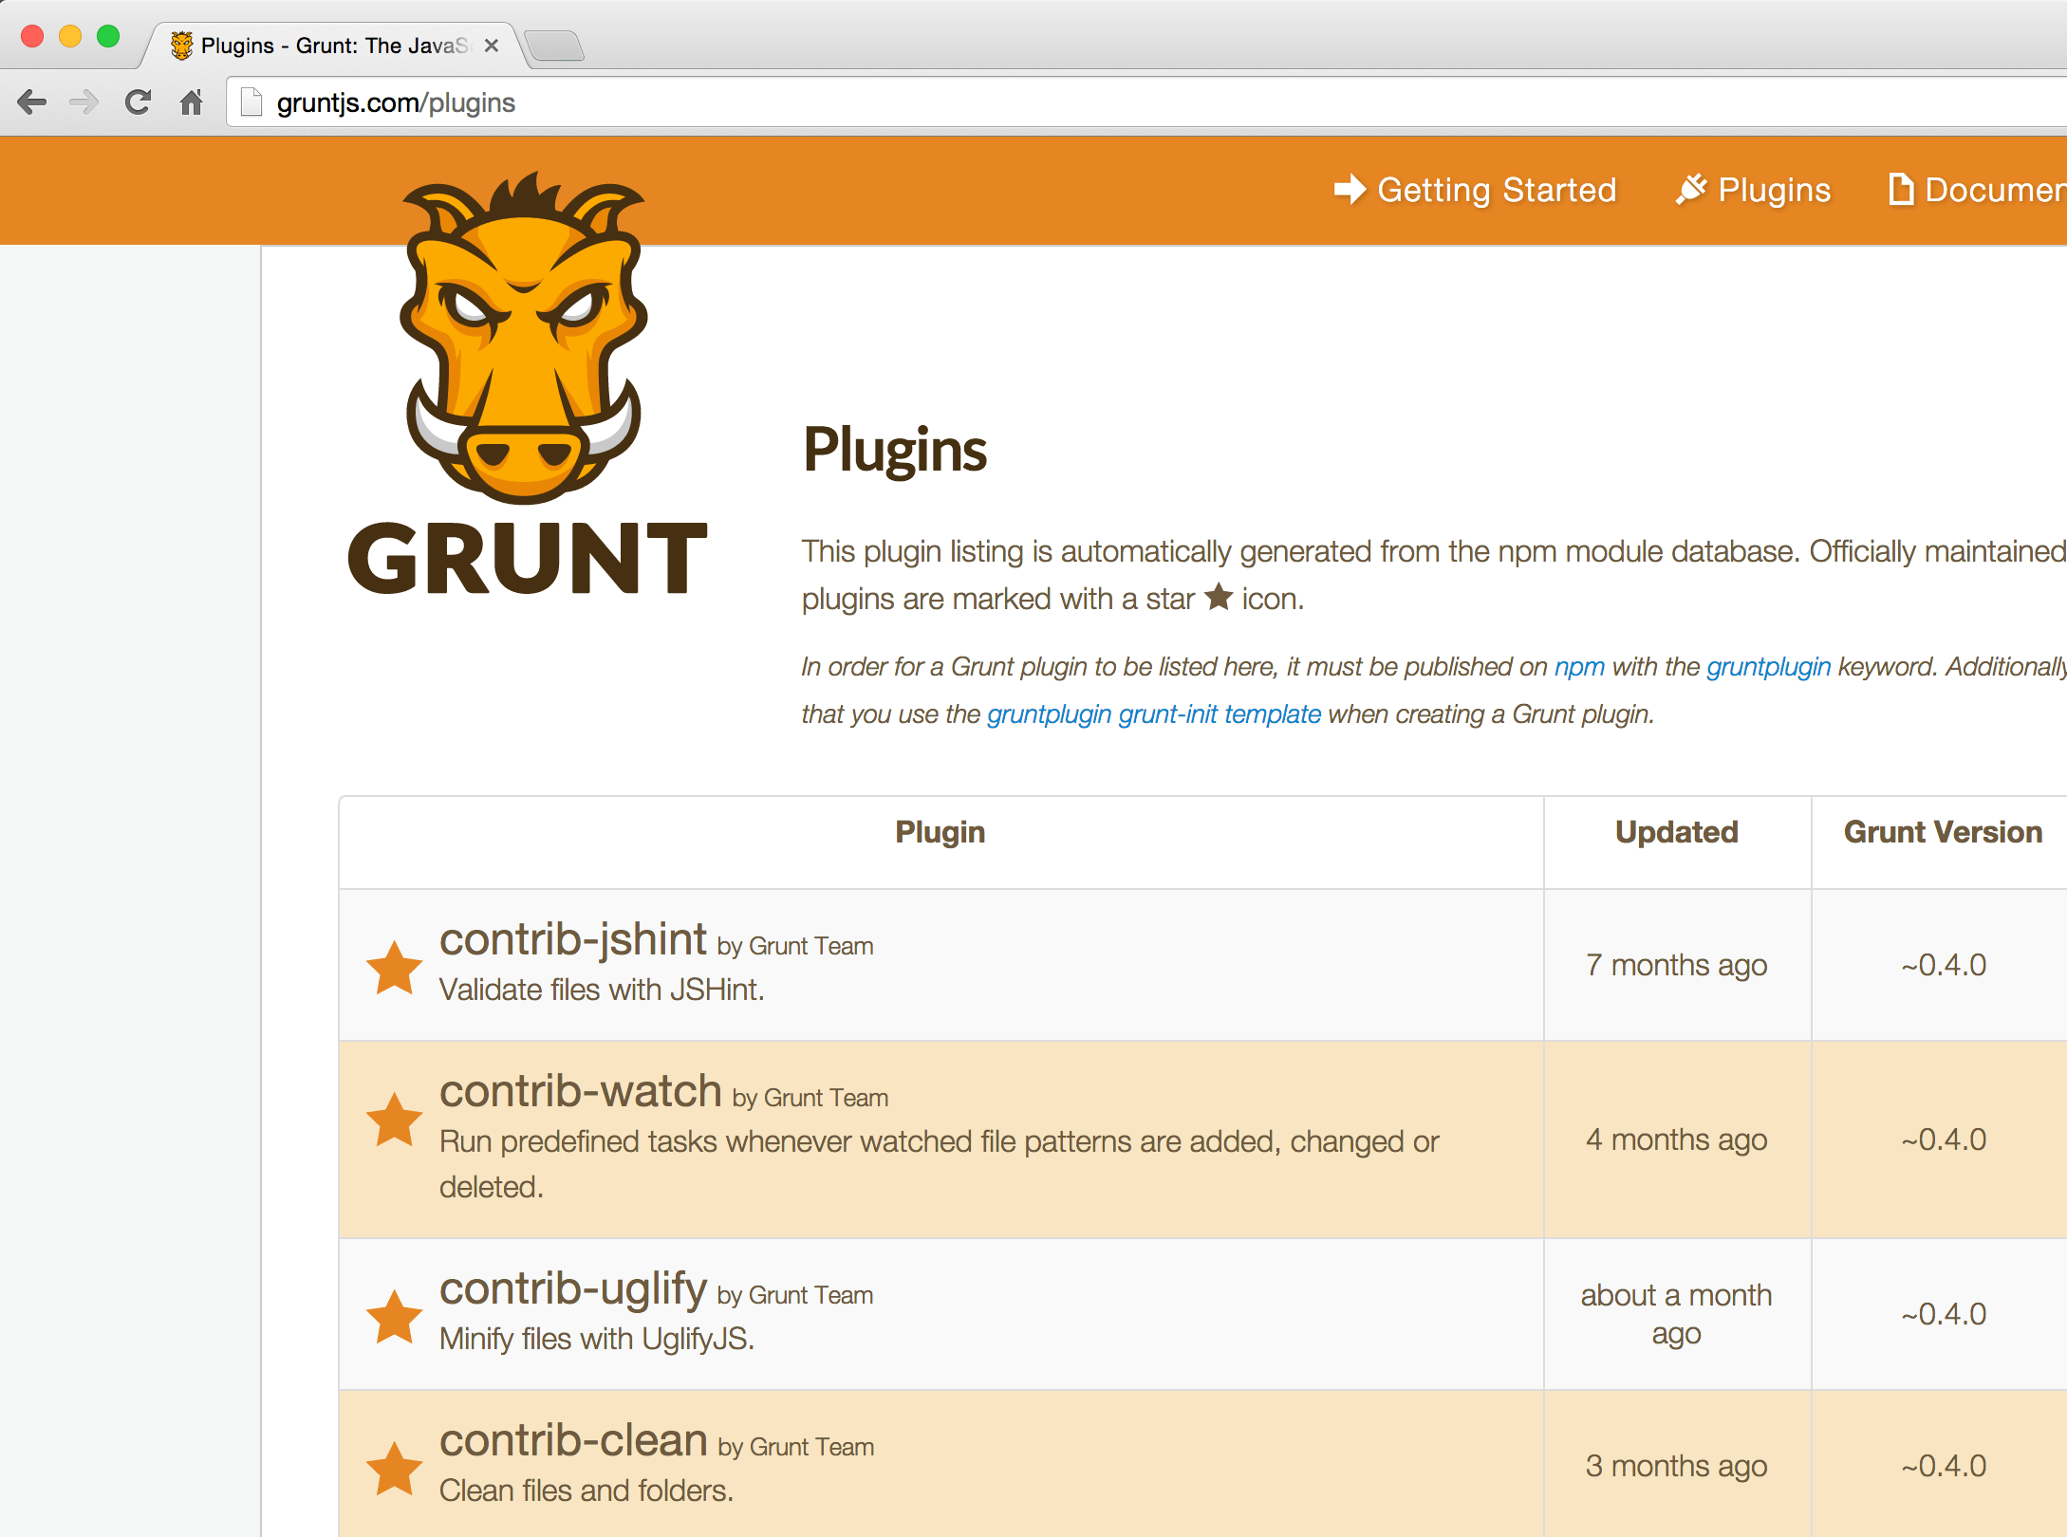This screenshot has width=2067, height=1537.
Task: Open the Getting Started nav link
Action: [1497, 190]
